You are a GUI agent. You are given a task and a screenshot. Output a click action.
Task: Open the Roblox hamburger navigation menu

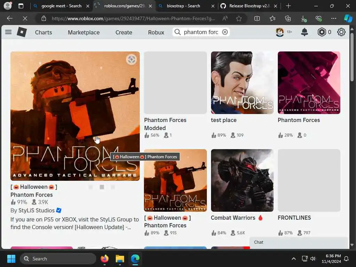(x=8, y=32)
